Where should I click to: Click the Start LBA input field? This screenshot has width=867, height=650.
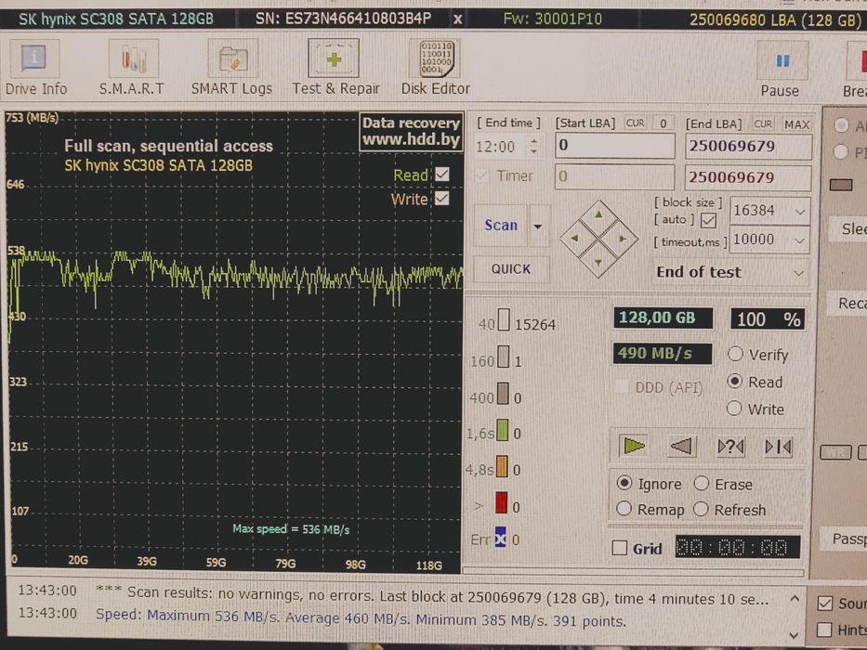coord(614,146)
